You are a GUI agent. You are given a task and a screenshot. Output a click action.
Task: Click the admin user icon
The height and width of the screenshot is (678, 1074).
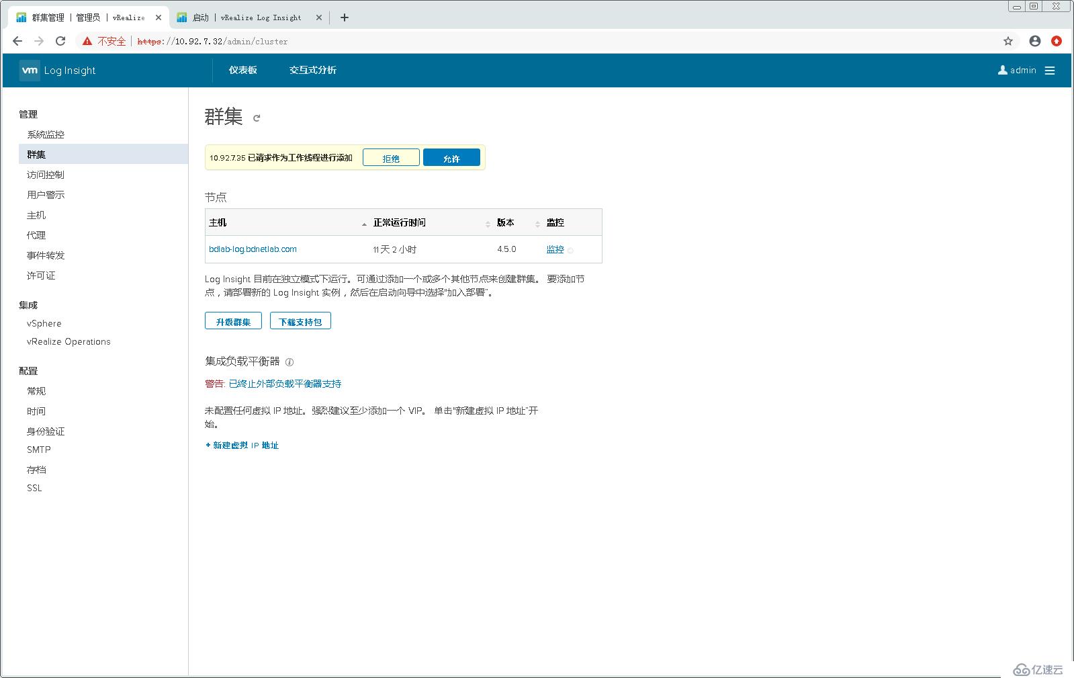(1003, 70)
